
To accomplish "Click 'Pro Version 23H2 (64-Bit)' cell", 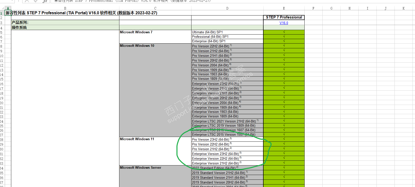I will pos(227,139).
